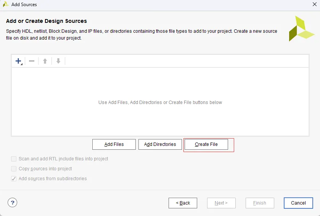Click the Vivado app icon in title bar
The image size is (320, 216).
6,5
